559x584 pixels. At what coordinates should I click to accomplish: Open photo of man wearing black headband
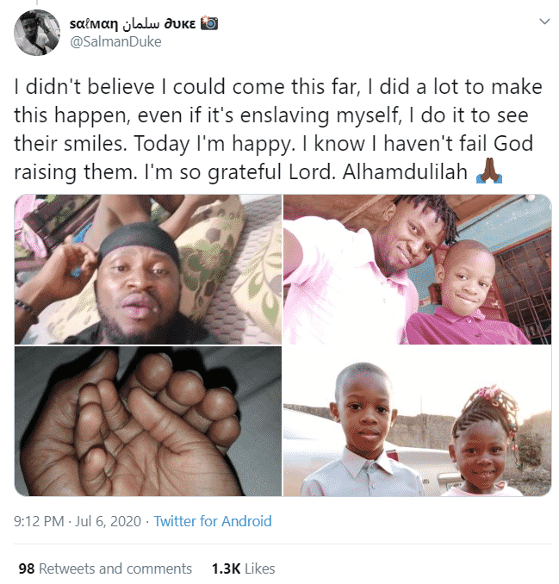147,270
